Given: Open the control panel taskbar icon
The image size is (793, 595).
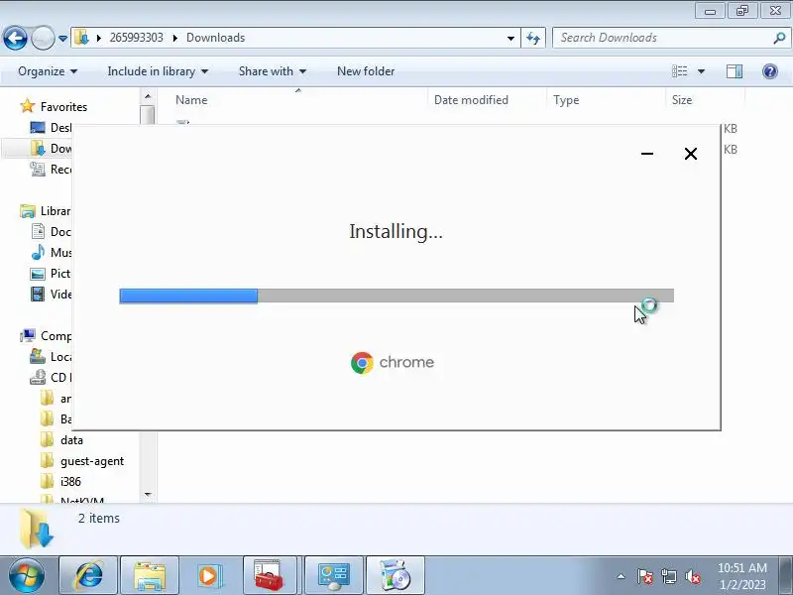Looking at the screenshot, I should pyautogui.click(x=333, y=575).
